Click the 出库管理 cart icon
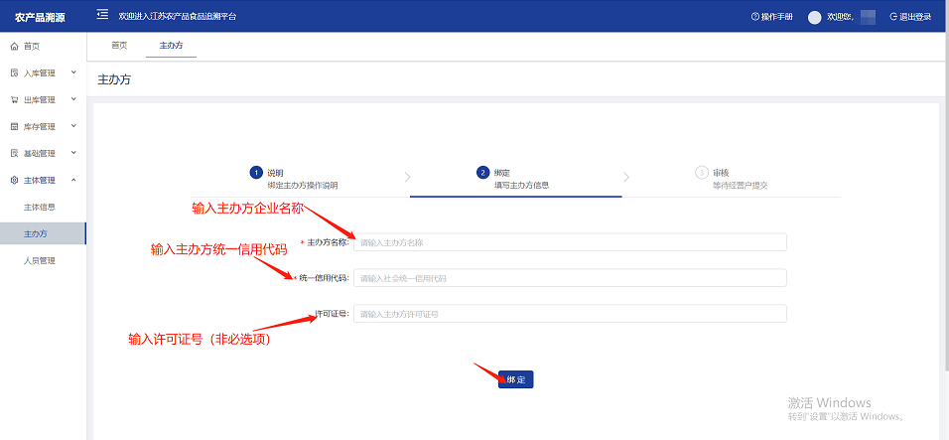949x440 pixels. (x=14, y=100)
